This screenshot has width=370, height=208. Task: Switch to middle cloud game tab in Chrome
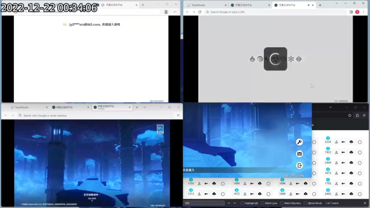point(250,5)
